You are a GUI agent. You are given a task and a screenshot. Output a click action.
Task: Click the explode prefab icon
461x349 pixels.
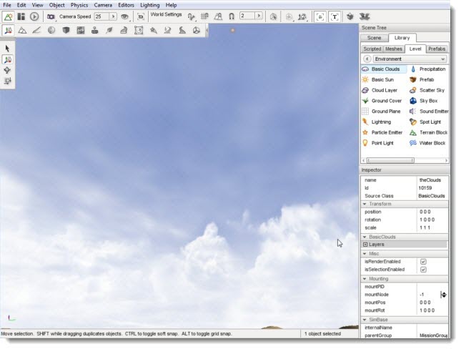365,16
